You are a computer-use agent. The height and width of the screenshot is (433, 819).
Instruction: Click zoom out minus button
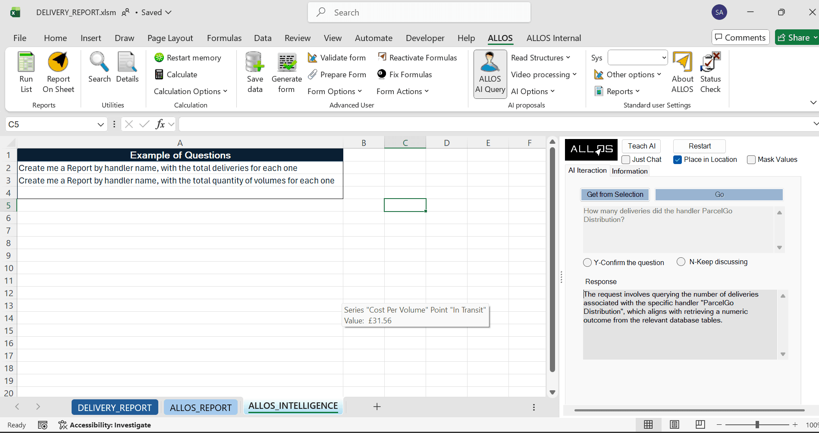point(719,425)
